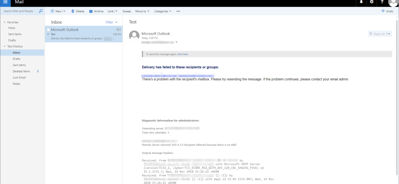Open the Junk dropdown arrow
The image size is (399, 184).
116,11
